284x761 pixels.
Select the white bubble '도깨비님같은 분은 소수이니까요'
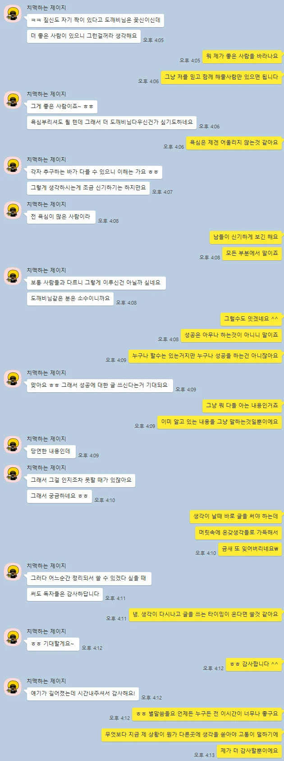pos(70,299)
